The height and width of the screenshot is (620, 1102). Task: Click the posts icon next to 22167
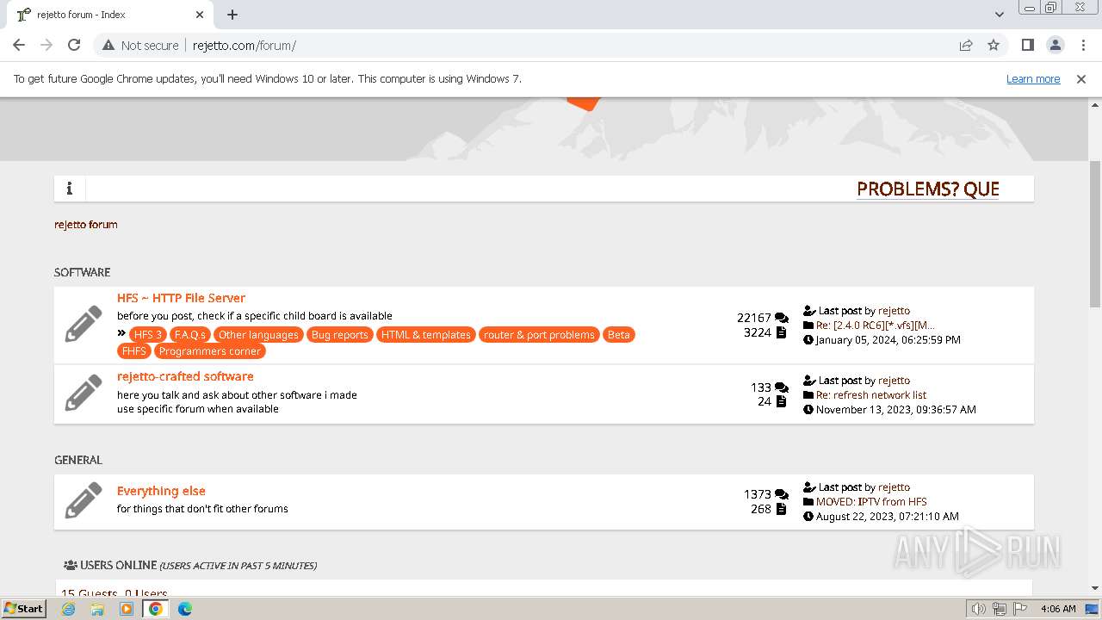[782, 318]
